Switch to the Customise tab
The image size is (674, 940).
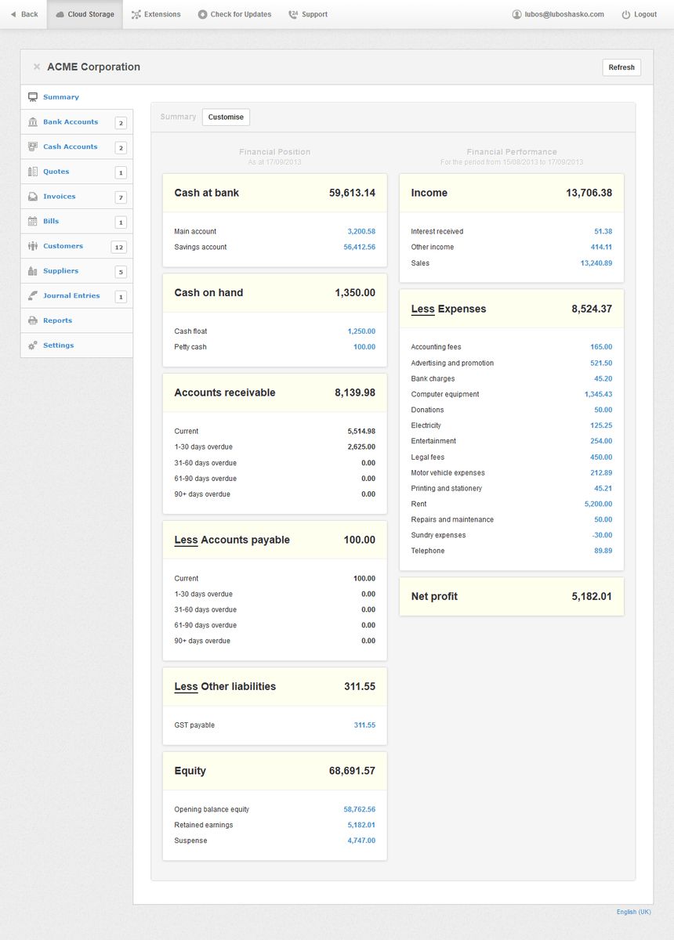click(226, 117)
